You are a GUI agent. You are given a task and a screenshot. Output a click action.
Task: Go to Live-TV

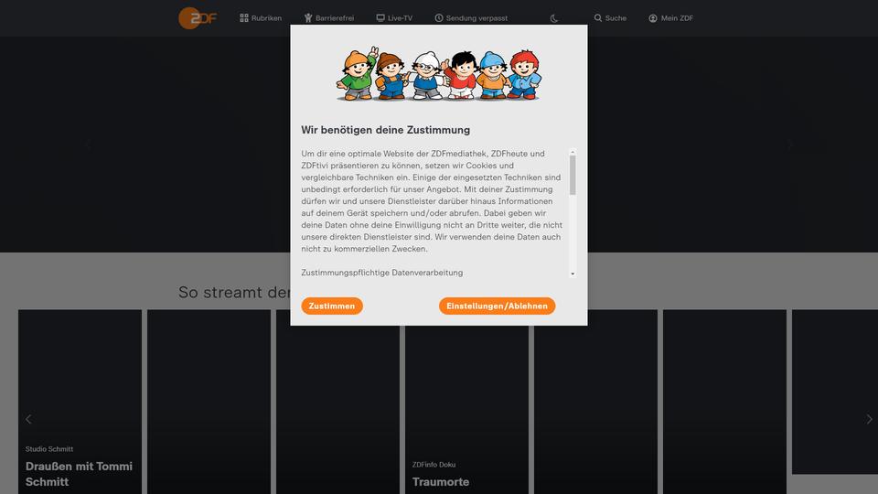point(394,18)
